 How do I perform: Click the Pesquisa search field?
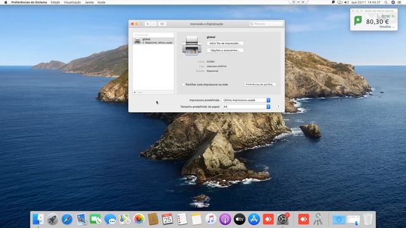266,24
